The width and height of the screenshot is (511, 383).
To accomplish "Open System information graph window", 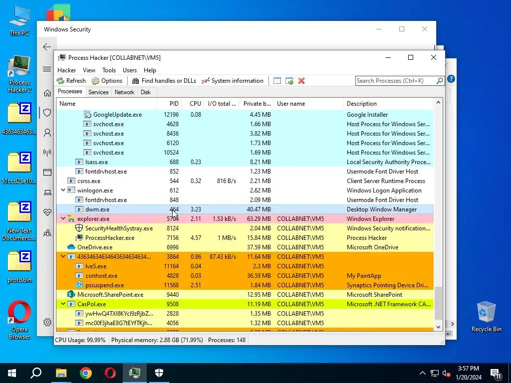I will point(233,81).
